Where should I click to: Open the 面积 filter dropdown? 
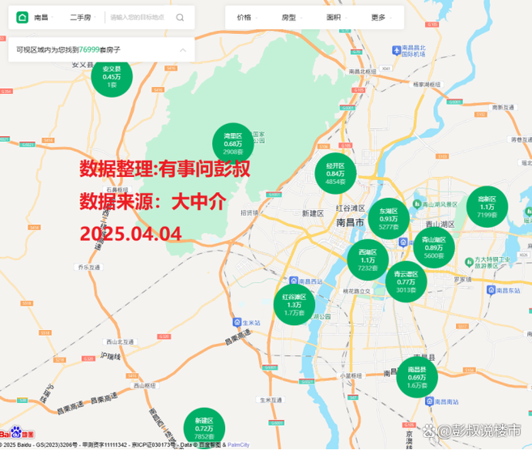[336, 17]
